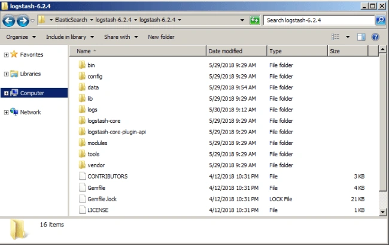Navigate to ElasticSearch breadcrumb
The height and width of the screenshot is (245, 389).
coord(71,20)
